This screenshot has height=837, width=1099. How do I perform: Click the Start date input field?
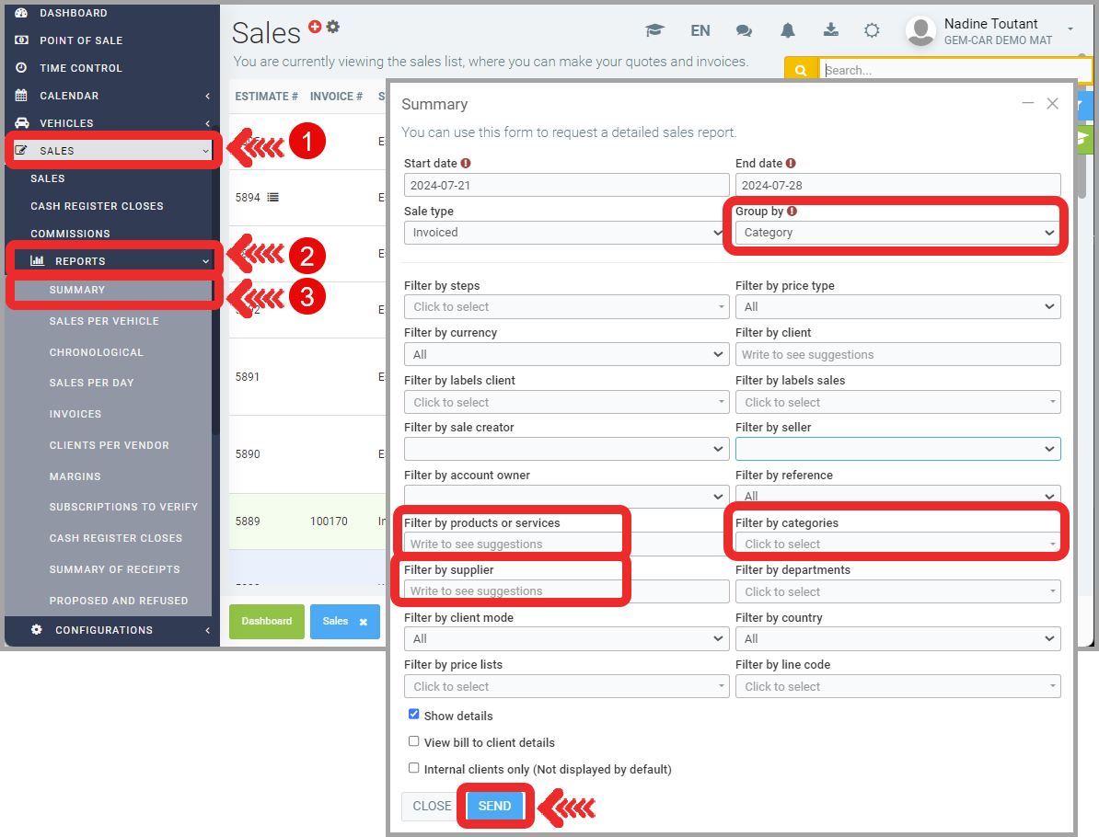tap(566, 185)
